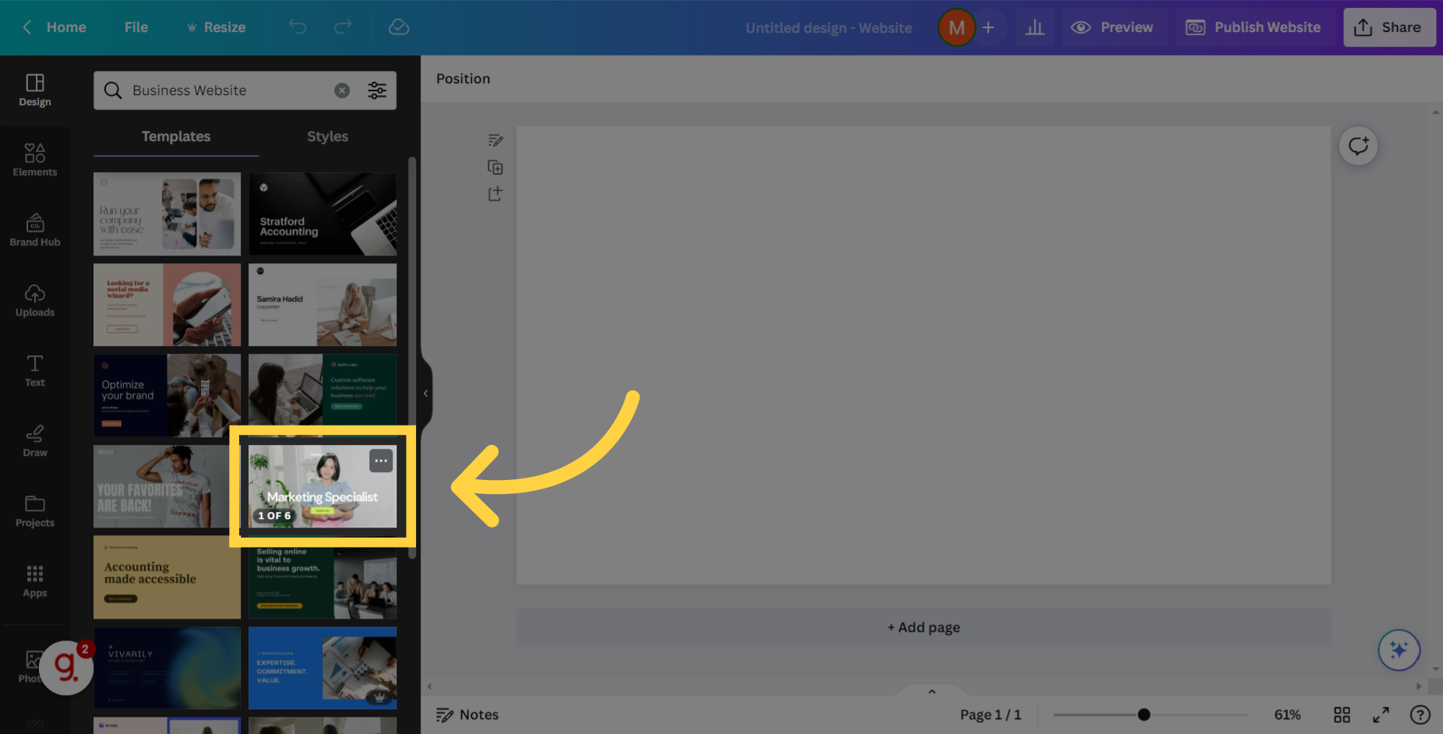Screen dimensions: 1443x734
Task: Open Brand Hub from the sidebar
Action: click(34, 230)
